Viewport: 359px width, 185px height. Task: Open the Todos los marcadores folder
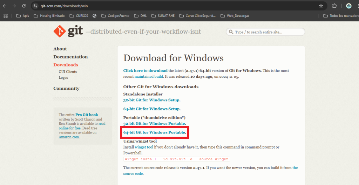click(x=341, y=16)
